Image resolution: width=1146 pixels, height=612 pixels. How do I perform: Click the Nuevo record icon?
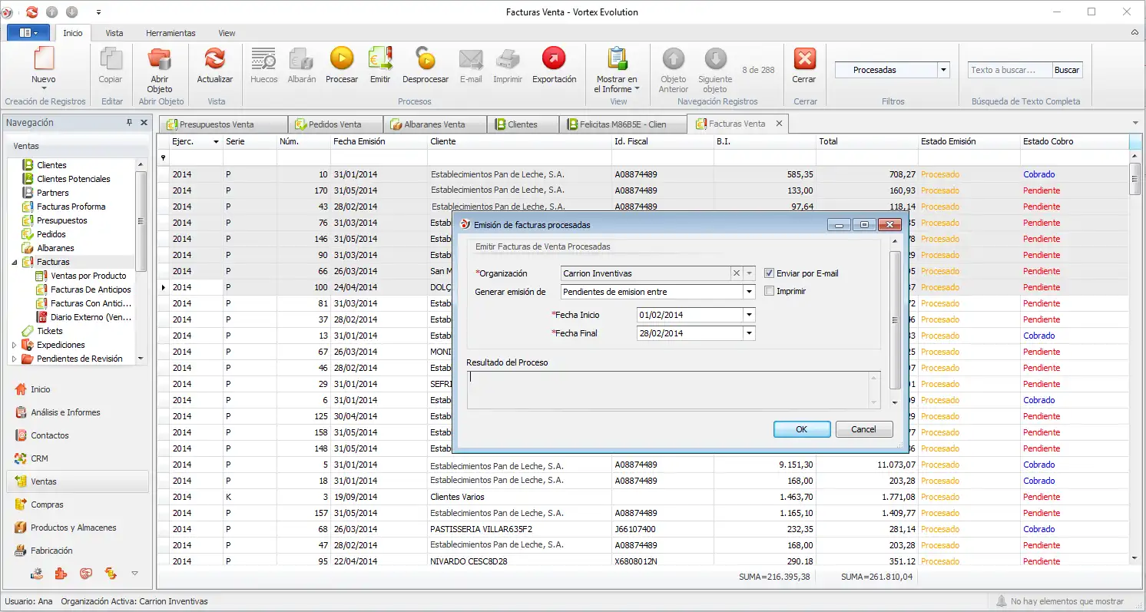[x=44, y=58]
